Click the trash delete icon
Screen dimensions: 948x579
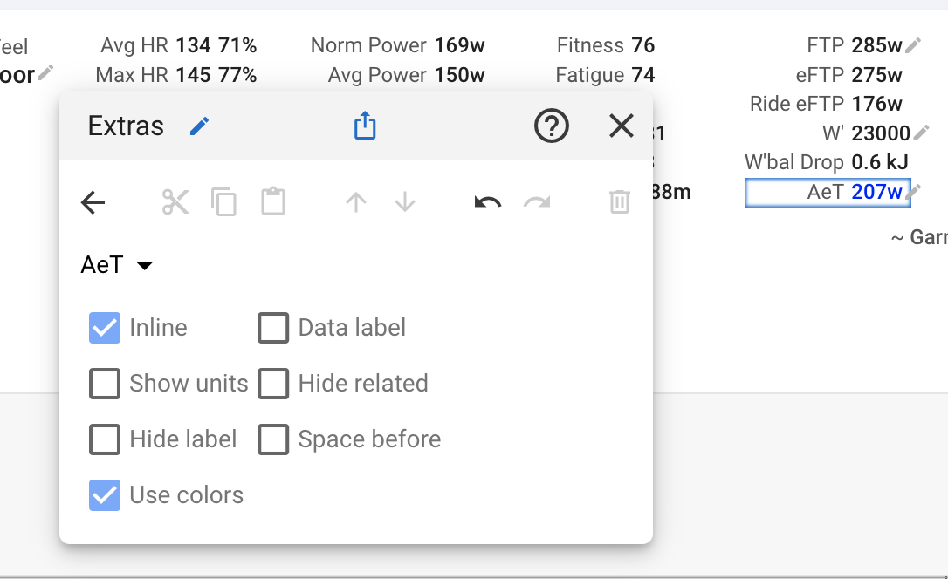coord(619,203)
